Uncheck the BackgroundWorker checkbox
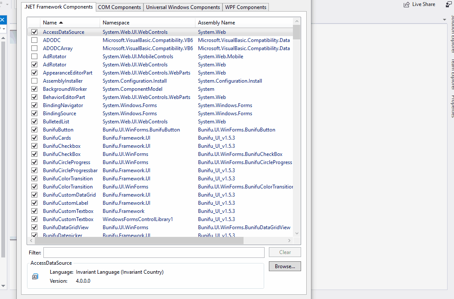 click(34, 89)
